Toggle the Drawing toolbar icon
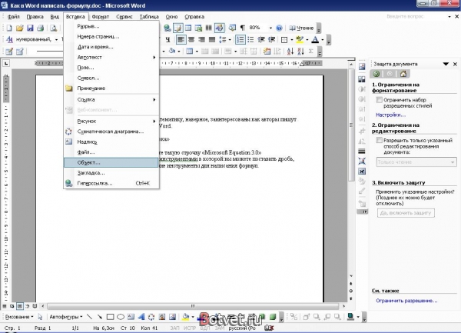 [219, 28]
